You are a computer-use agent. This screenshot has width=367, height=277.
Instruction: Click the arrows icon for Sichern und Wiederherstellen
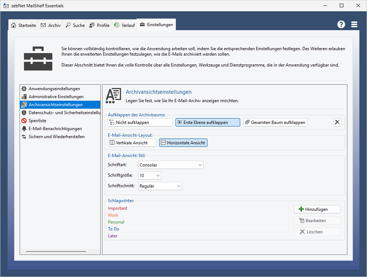tap(24, 137)
